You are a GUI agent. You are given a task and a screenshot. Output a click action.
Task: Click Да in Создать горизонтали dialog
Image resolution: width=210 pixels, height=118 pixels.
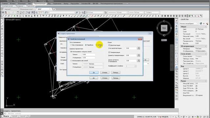coord(94,78)
